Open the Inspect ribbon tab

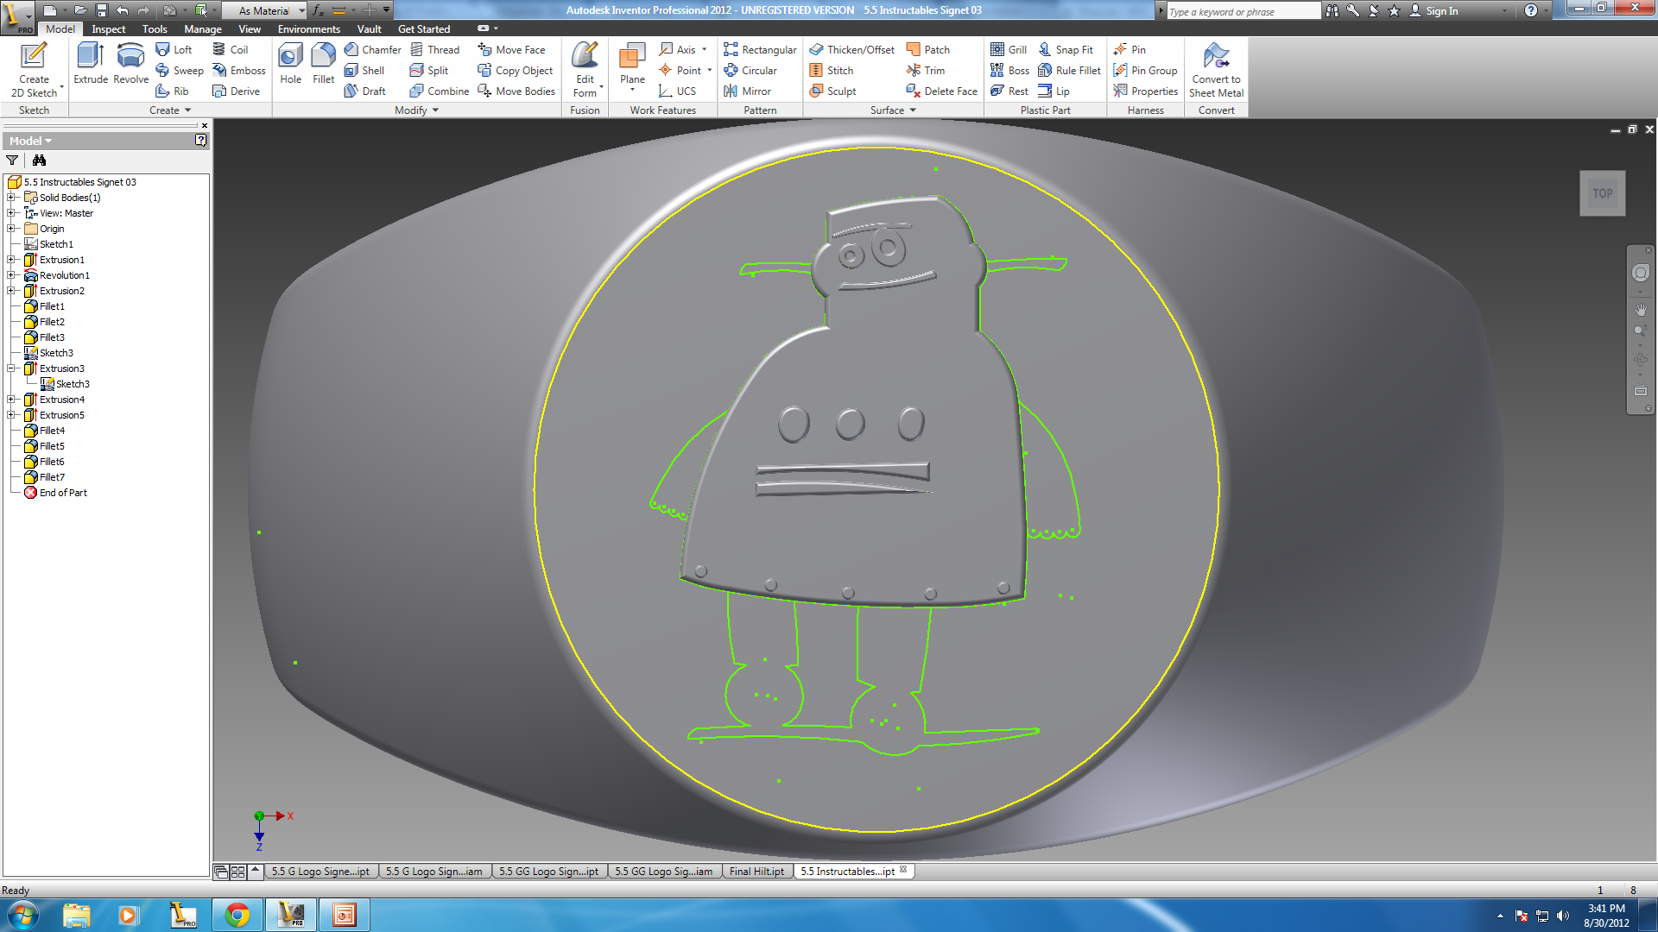[109, 28]
